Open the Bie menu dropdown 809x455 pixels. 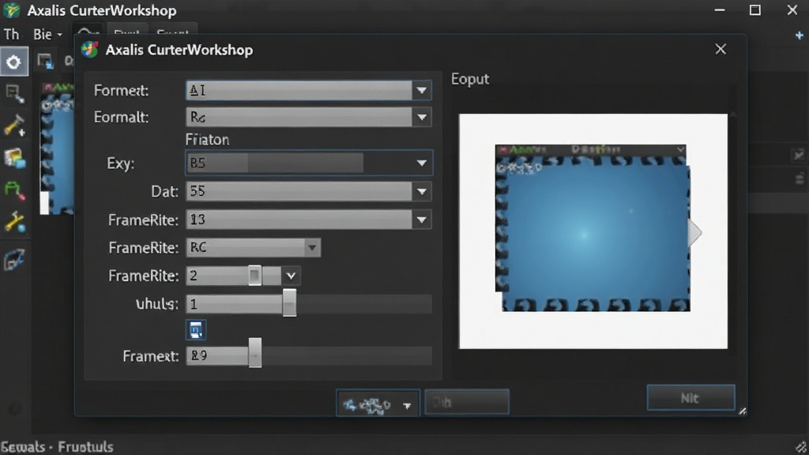coord(47,35)
